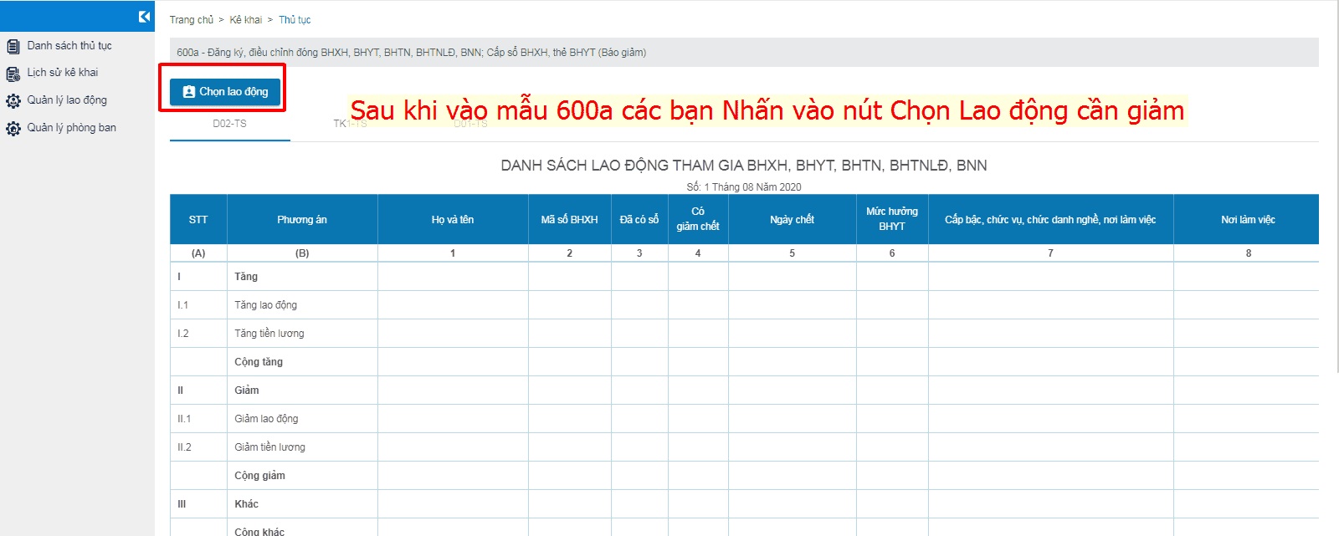Open Lịch sử kê khai menu item
Viewport: 1339px width, 536px height.
[63, 73]
